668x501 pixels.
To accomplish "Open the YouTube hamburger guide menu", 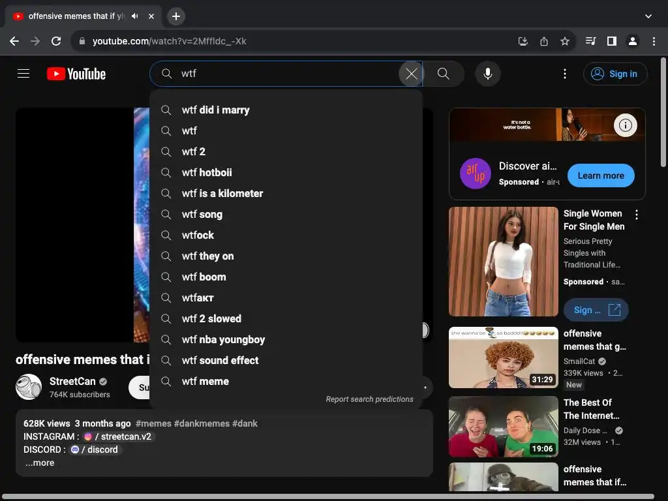I will coord(23,74).
